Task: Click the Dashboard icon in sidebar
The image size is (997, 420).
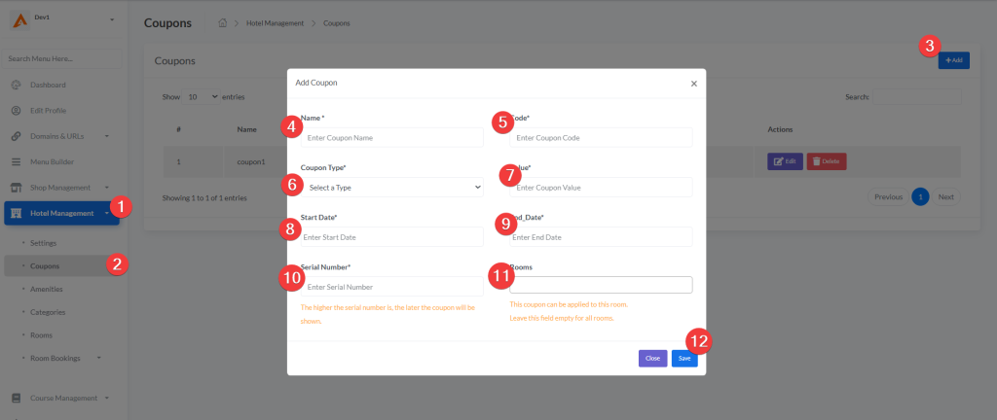Action: 16,86
